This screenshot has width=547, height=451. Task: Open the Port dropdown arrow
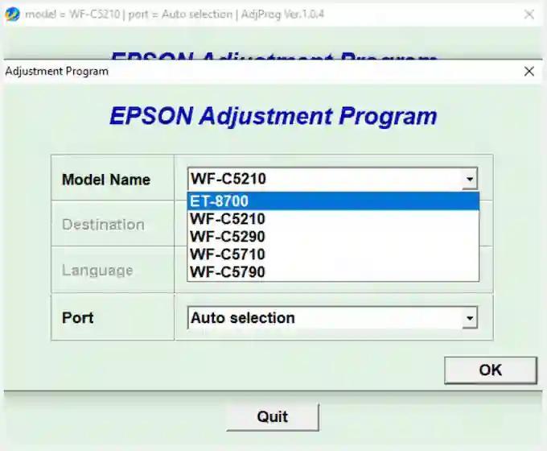470,318
